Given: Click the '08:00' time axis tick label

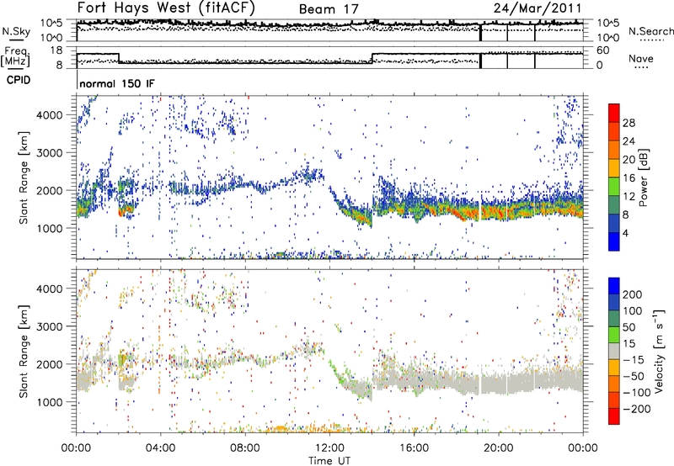Looking at the screenshot, I should click(245, 448).
